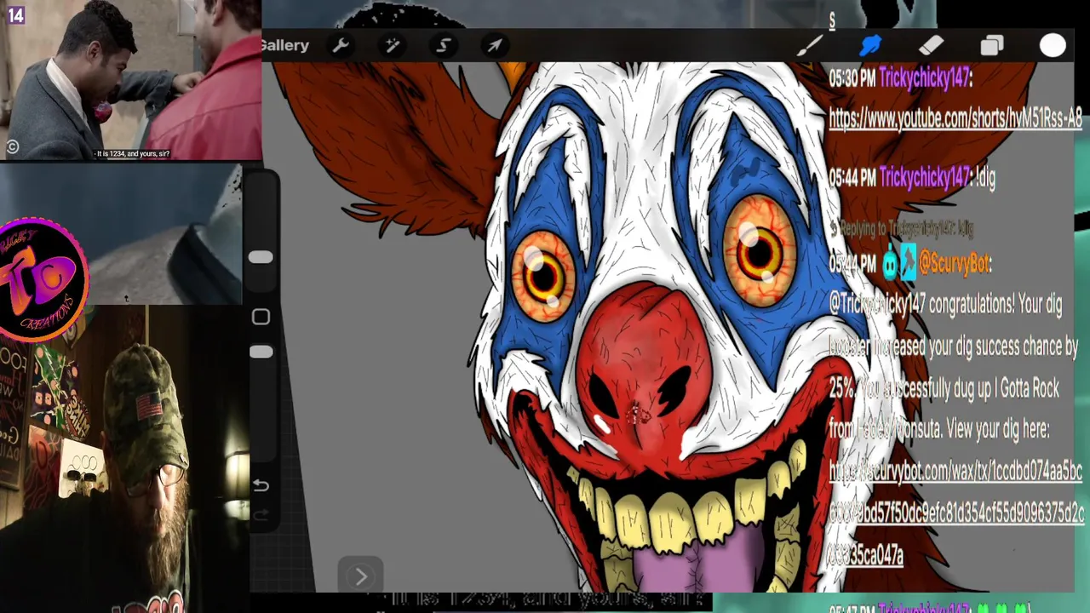Click the brush size slider handle

point(261,257)
